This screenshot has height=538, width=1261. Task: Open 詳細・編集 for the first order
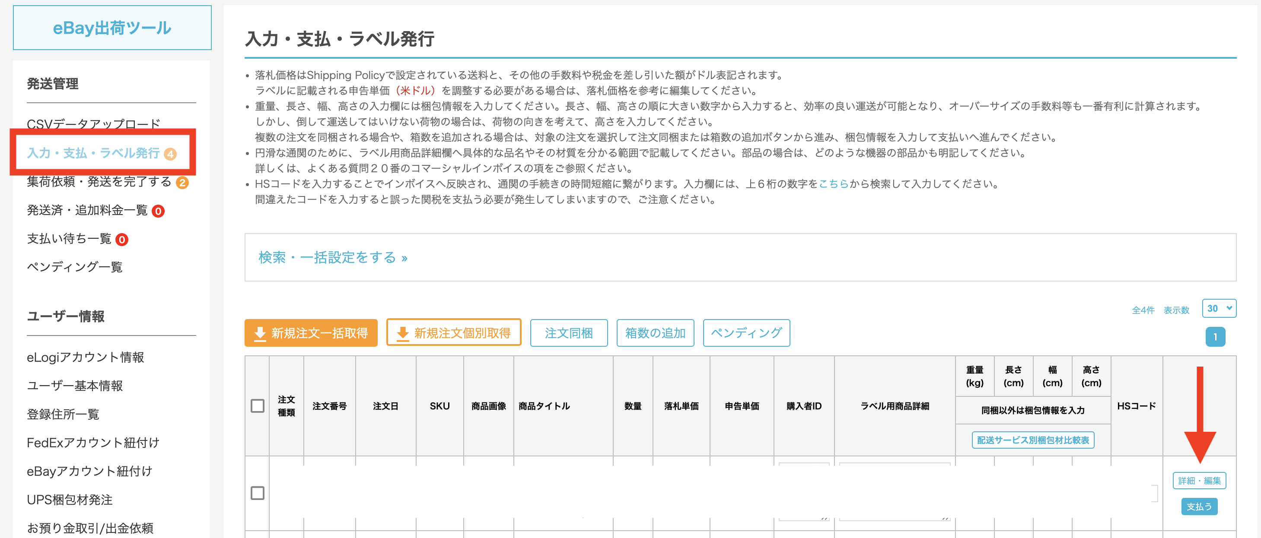[1199, 480]
